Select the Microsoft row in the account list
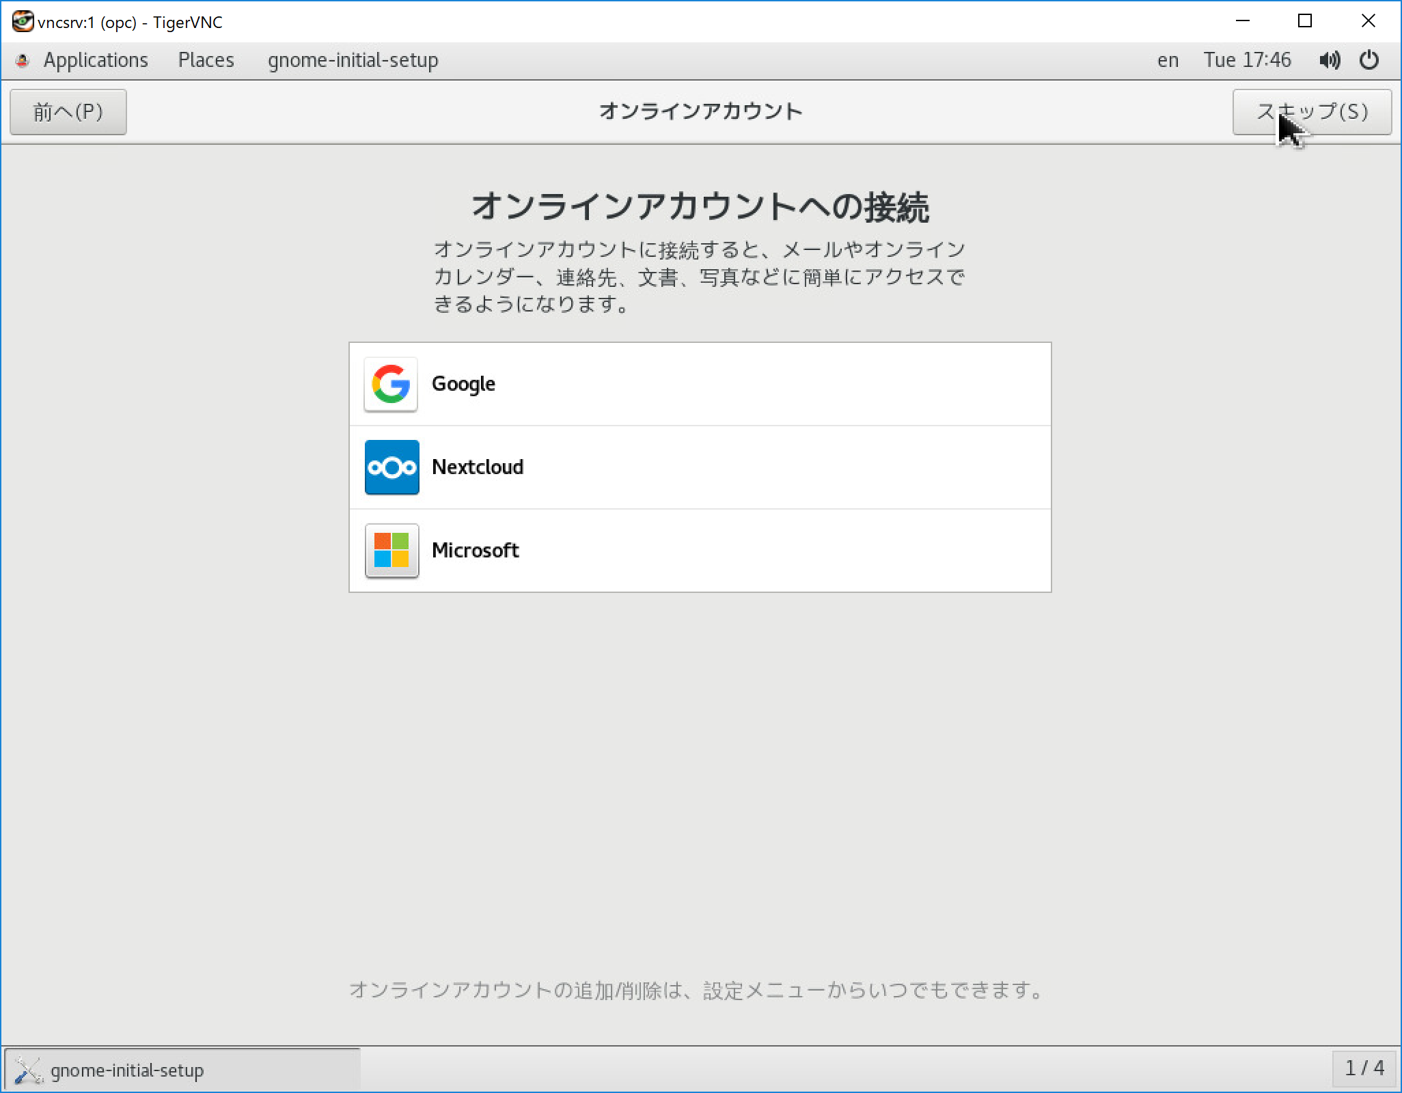The width and height of the screenshot is (1402, 1093). [700, 551]
